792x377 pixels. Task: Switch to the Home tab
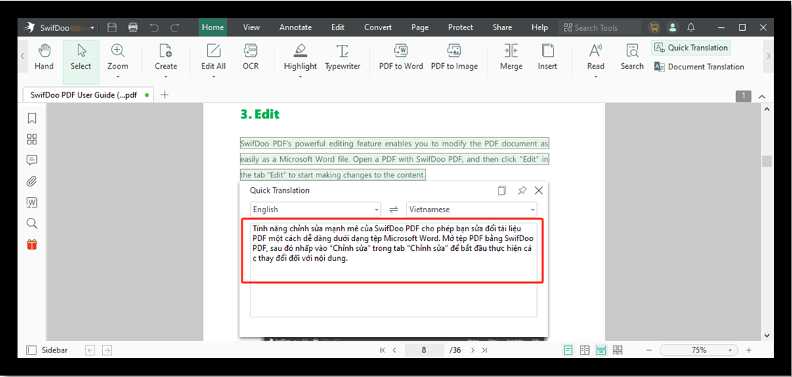pos(213,27)
